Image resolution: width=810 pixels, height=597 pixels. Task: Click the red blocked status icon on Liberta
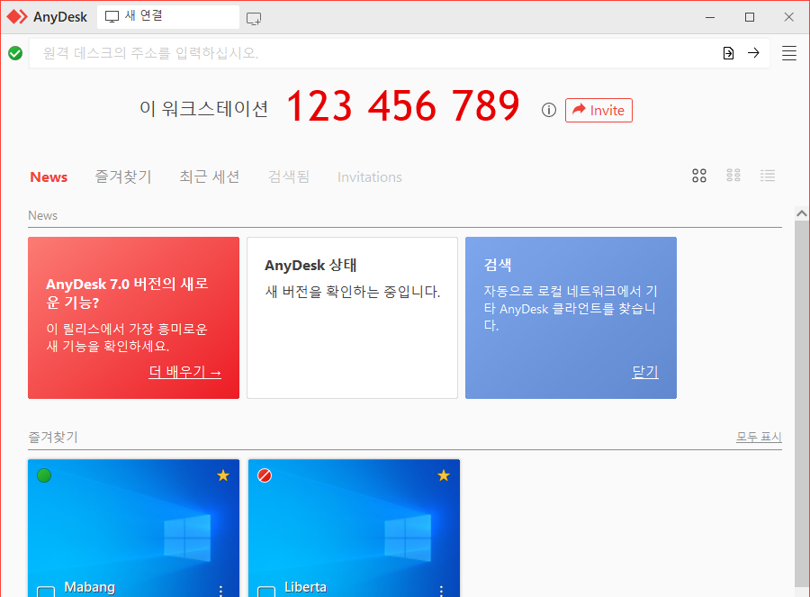click(x=265, y=475)
